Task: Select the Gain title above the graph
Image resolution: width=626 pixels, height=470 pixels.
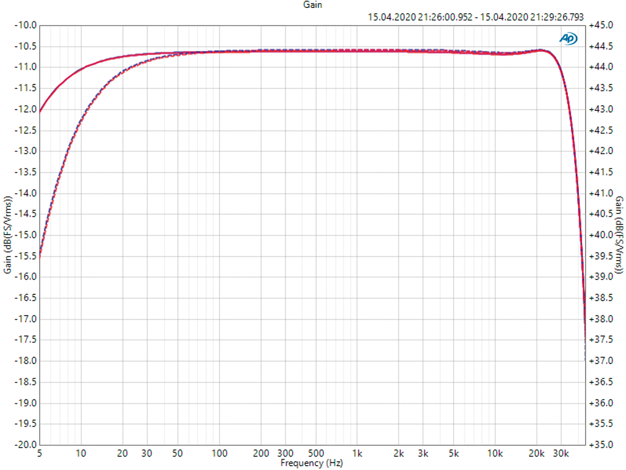Action: tap(312, 5)
